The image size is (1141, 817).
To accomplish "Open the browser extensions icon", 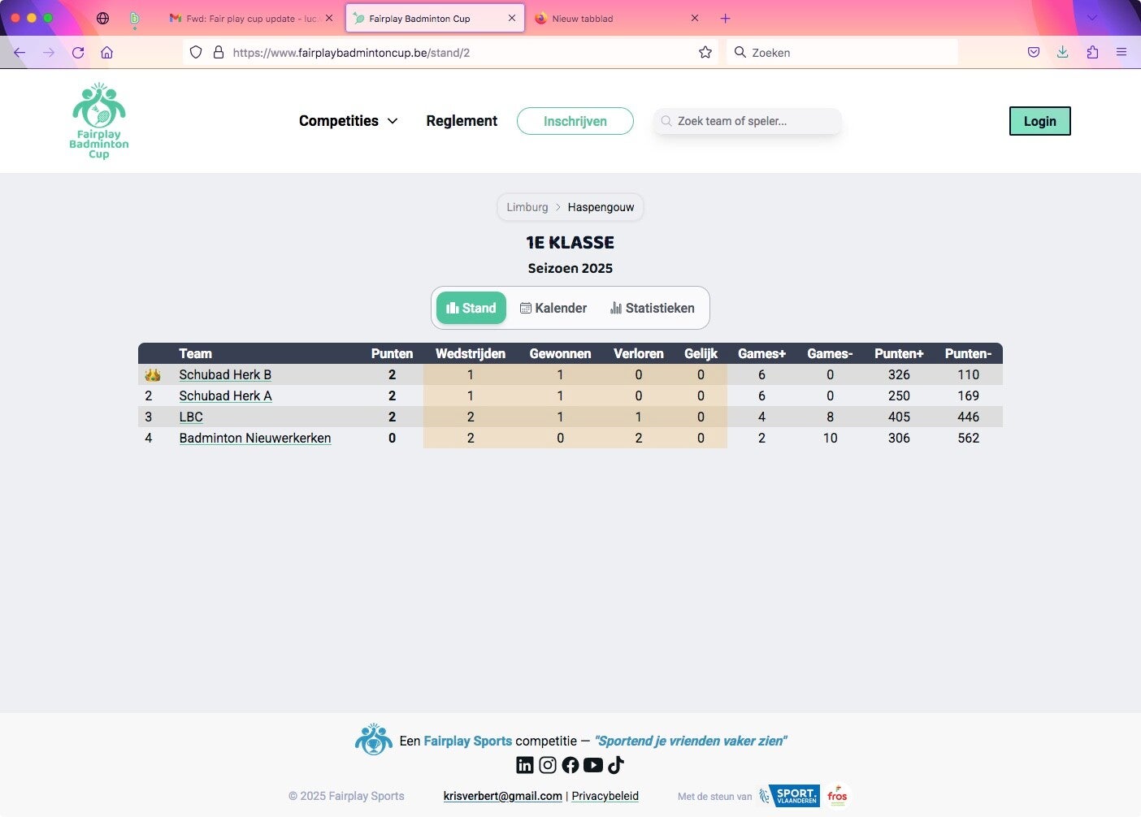I will (x=1092, y=53).
